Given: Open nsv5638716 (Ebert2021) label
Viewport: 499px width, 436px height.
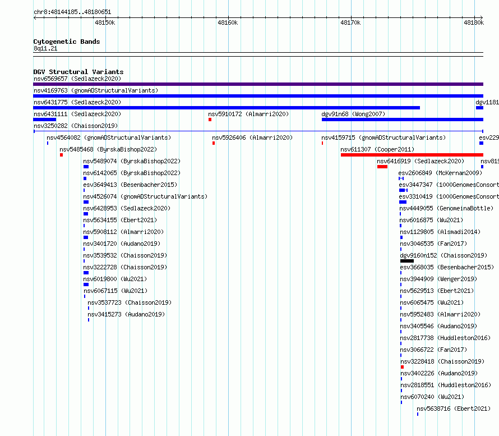Looking at the screenshot, I should click(454, 409).
